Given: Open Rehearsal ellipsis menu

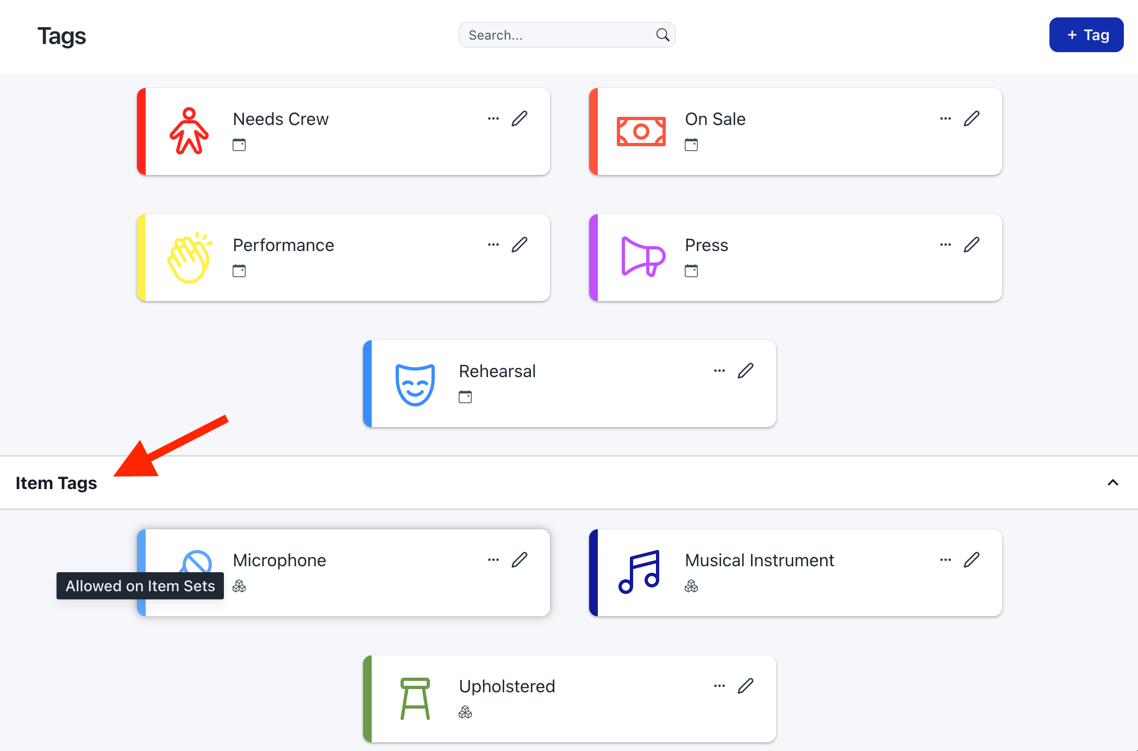Looking at the screenshot, I should [x=720, y=371].
